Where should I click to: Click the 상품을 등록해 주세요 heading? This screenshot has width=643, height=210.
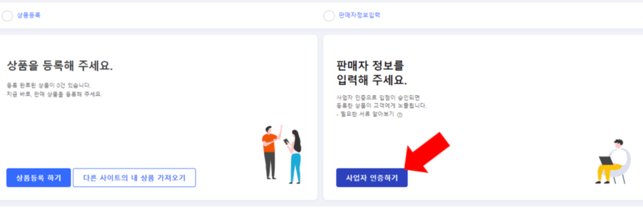pos(60,66)
